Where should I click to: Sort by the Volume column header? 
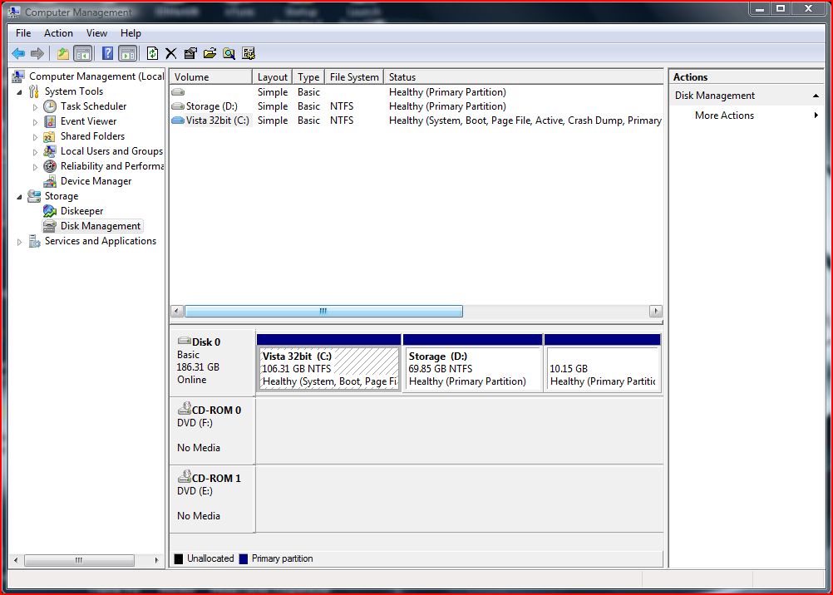pos(211,77)
